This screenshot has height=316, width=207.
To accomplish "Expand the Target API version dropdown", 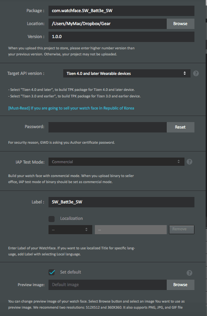I will click(127, 74).
